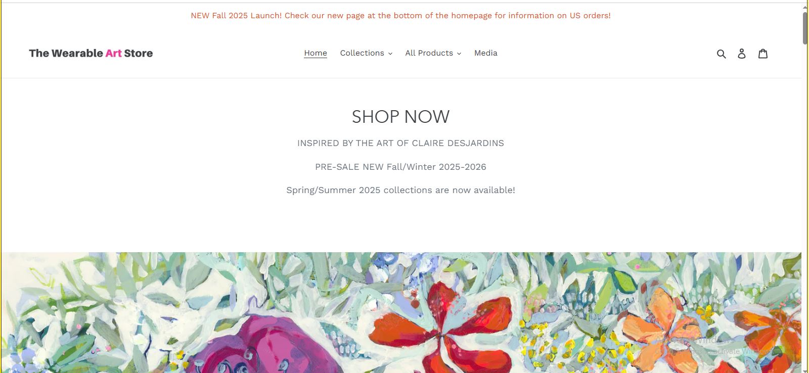Click The Wearable Art Store logo
Screen dimensions: 809x373
(x=91, y=53)
